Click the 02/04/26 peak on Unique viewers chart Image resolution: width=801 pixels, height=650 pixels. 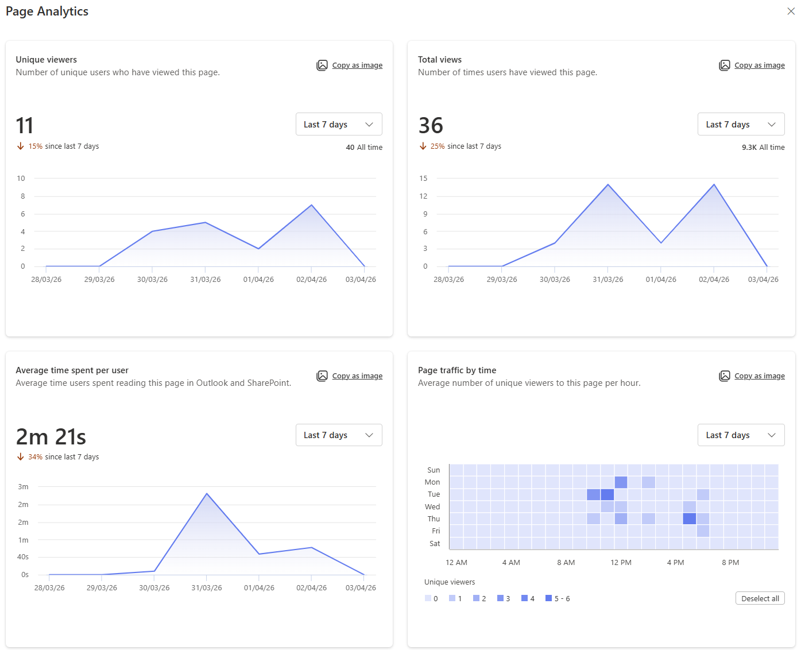(312, 205)
